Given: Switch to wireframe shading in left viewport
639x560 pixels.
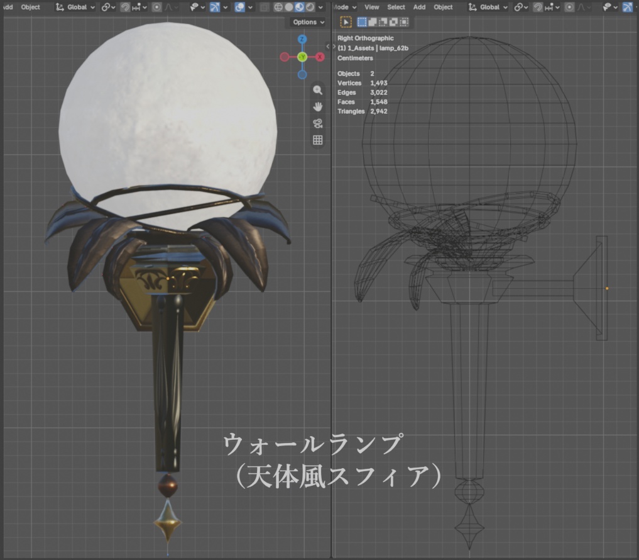Looking at the screenshot, I should click(x=278, y=7).
